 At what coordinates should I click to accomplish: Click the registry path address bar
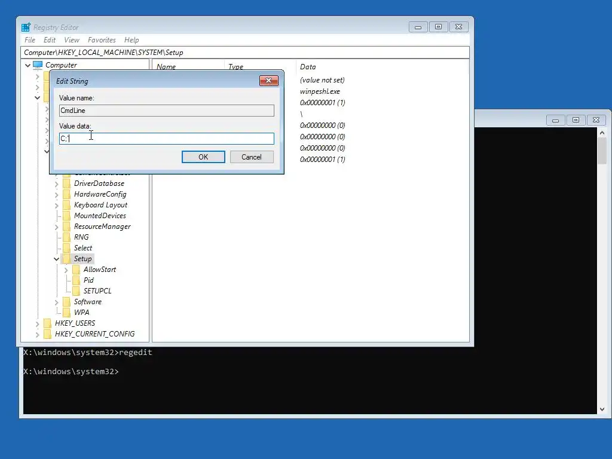click(244, 53)
